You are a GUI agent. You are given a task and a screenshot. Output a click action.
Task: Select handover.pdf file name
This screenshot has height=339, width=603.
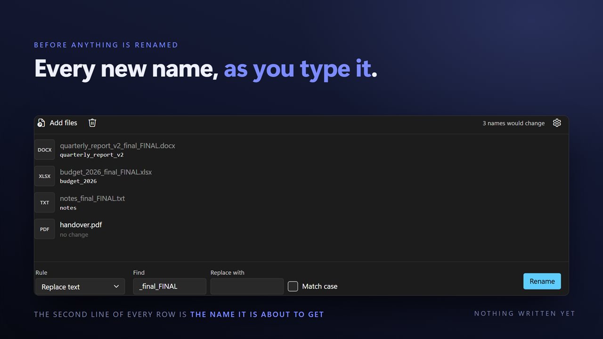click(81, 225)
